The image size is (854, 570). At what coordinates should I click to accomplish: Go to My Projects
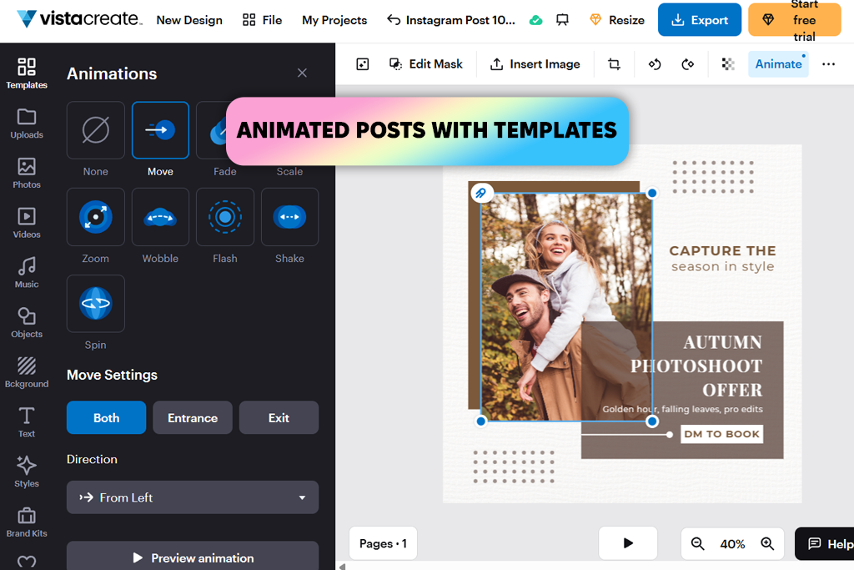point(334,20)
